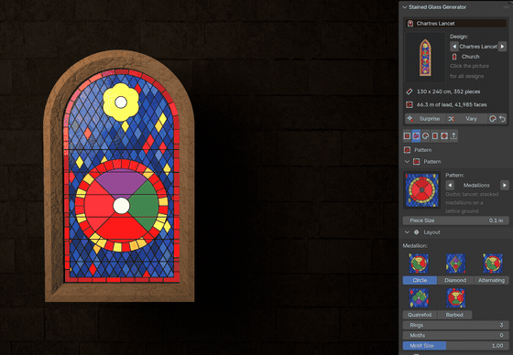Select the Quatrefoil medallion option
513x355 pixels.
[x=420, y=315]
